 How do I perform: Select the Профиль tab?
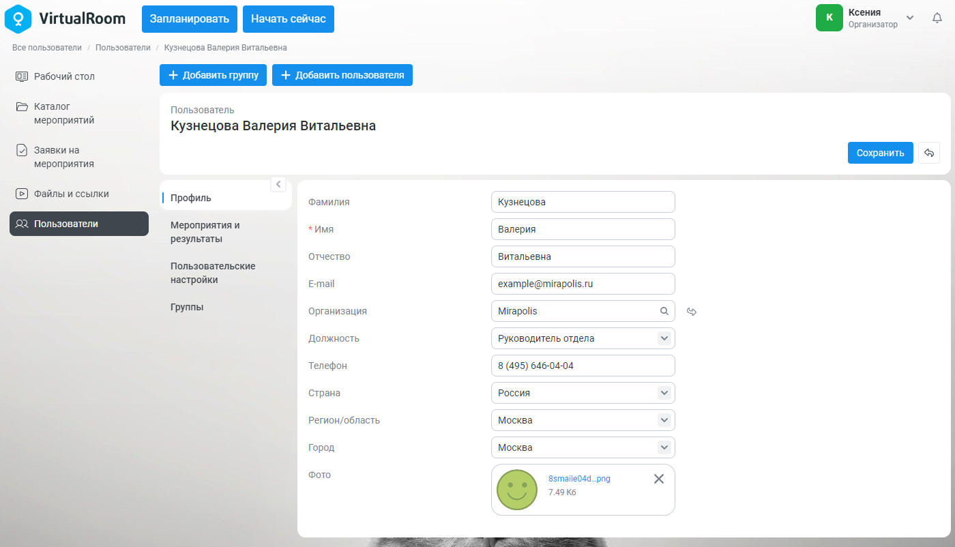226,198
